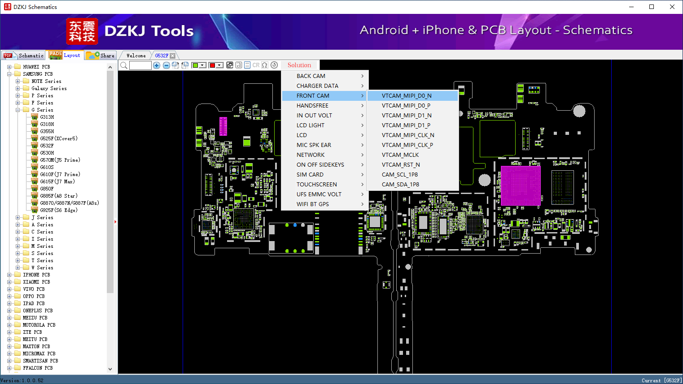
Task: Click the circular refresh icon in toolbar
Action: click(274, 65)
